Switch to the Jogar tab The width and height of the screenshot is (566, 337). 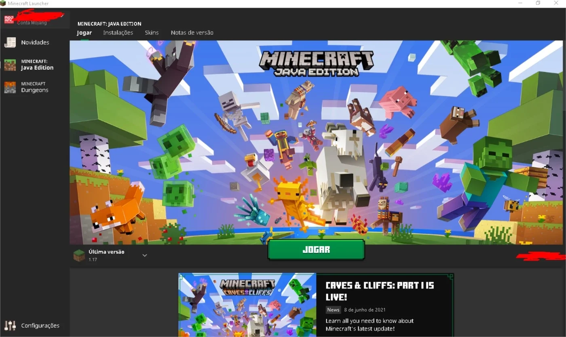click(84, 33)
